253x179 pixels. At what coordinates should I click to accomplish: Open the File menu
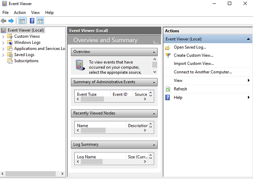tap(5, 12)
